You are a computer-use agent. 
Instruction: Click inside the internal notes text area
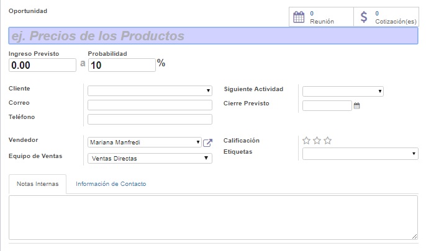pyautogui.click(x=213, y=217)
